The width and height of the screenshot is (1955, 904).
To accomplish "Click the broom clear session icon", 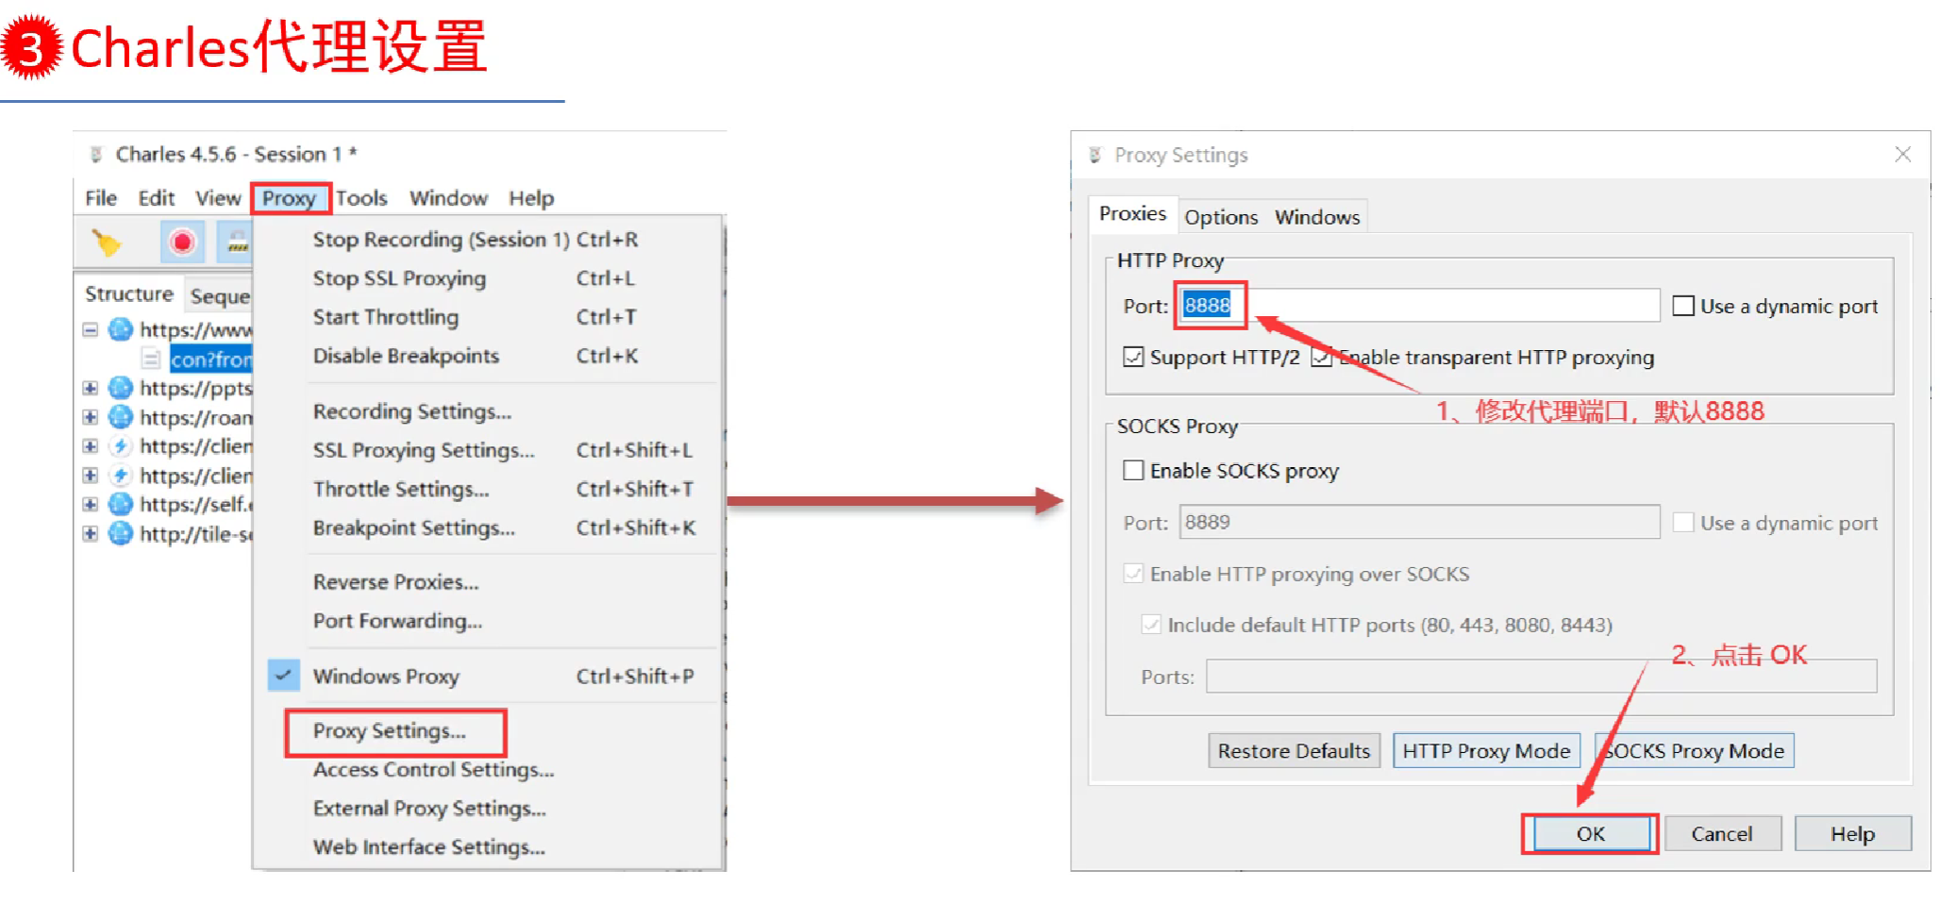I will [106, 243].
